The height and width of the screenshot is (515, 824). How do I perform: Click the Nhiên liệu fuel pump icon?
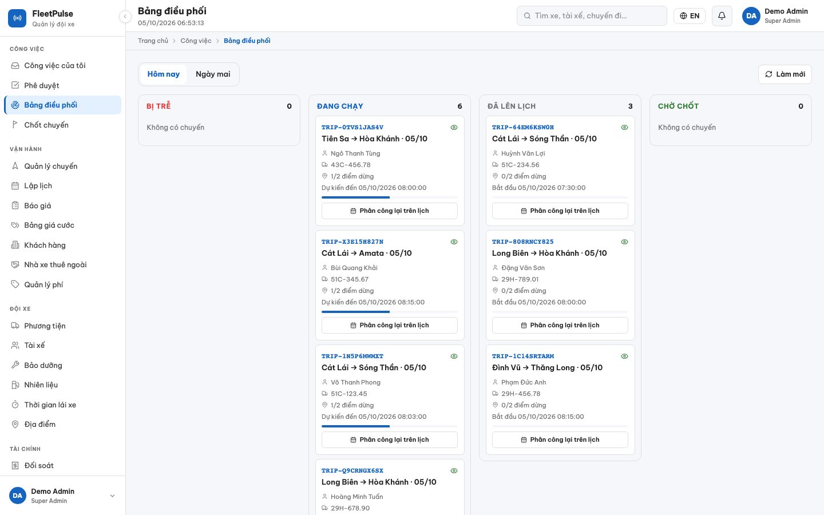point(15,385)
